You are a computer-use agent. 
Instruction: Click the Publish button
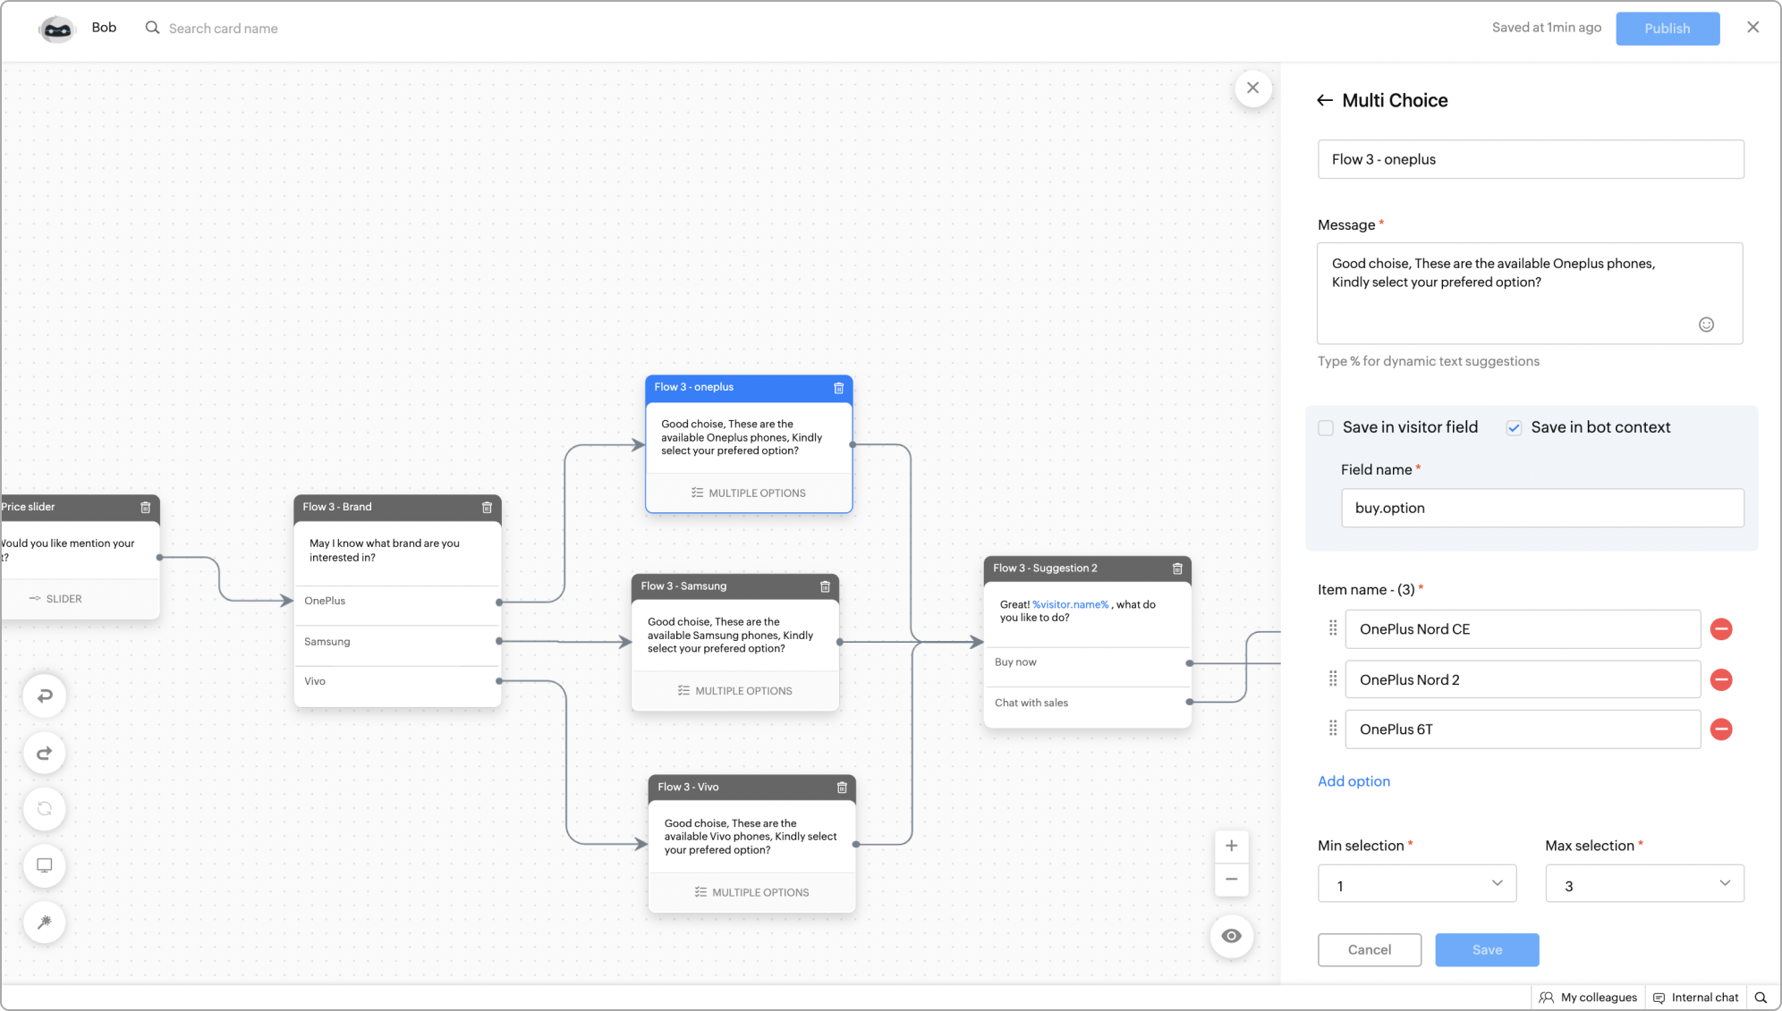[x=1667, y=29]
